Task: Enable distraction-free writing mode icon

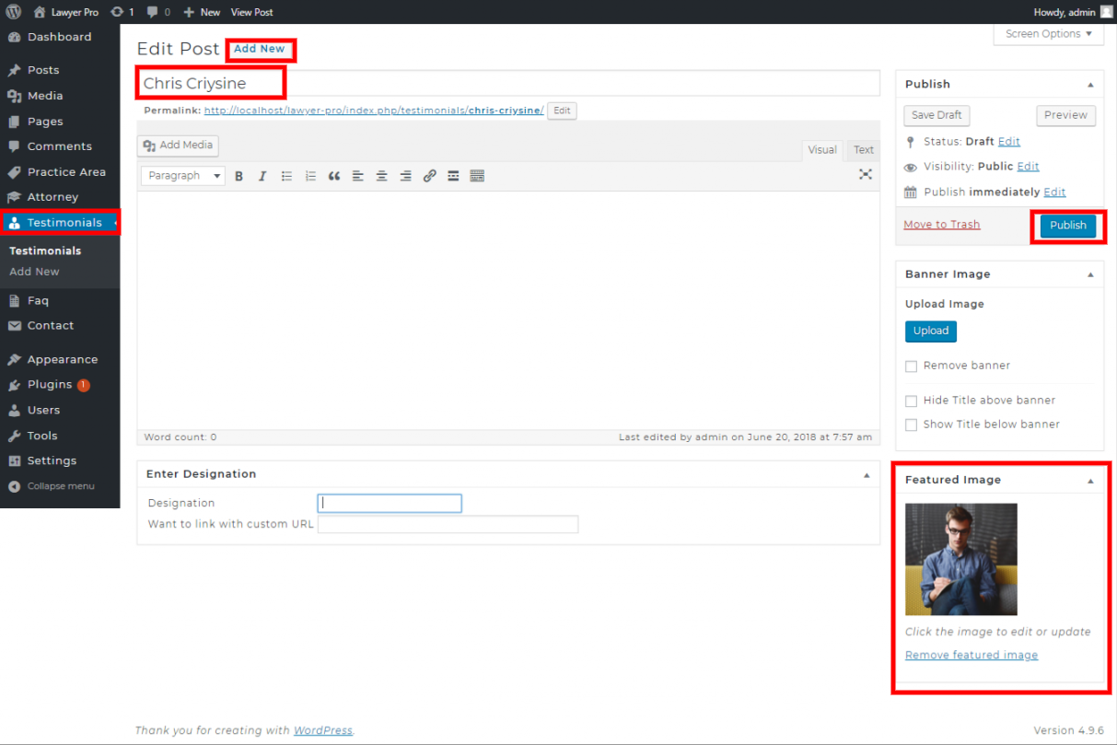Action: pos(865,174)
